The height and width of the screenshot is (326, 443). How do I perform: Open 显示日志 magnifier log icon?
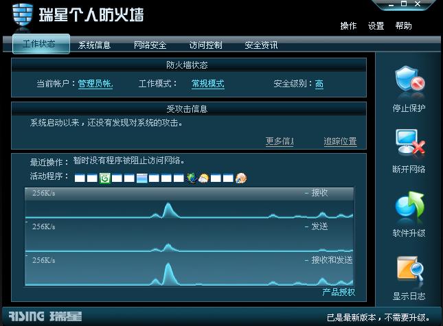tap(409, 268)
